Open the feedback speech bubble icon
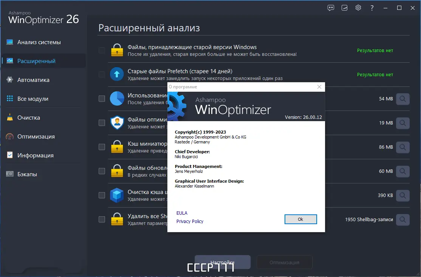 331,8
